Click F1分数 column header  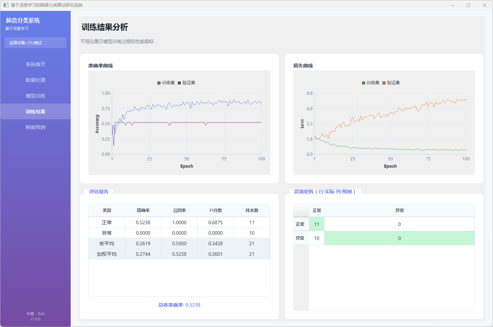coord(216,211)
